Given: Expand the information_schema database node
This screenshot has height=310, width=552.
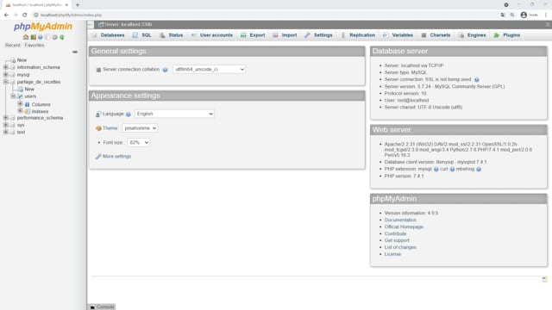Looking at the screenshot, I should tap(6, 67).
